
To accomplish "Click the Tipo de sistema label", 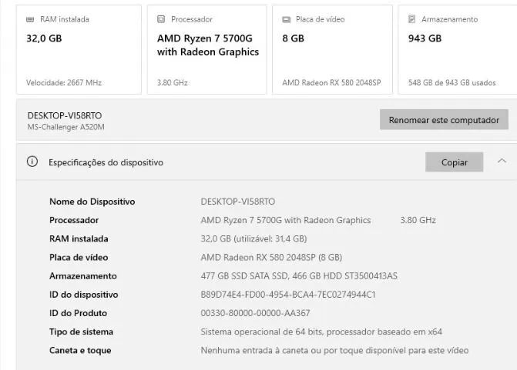I will [81, 332].
